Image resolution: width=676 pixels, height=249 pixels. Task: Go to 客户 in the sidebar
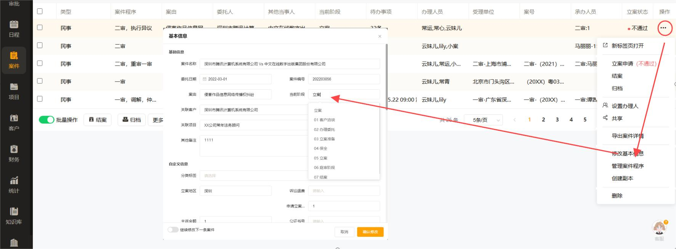[x=14, y=122]
